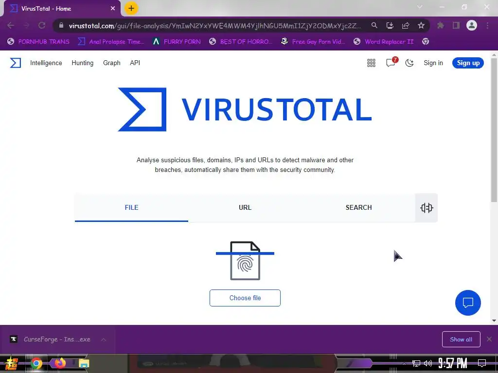Expand CurseForge download options chevron
The image size is (498, 373).
(x=104, y=339)
